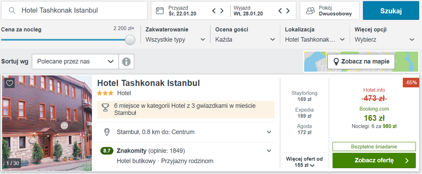Open Lokalizacja Hotel Tashkonak dropdown
422x174 pixels.
pyautogui.click(x=315, y=35)
